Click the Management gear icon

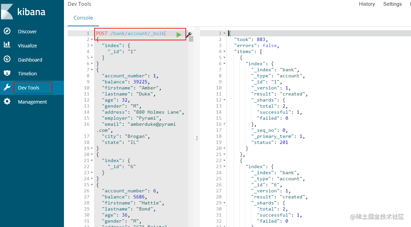tap(7, 101)
